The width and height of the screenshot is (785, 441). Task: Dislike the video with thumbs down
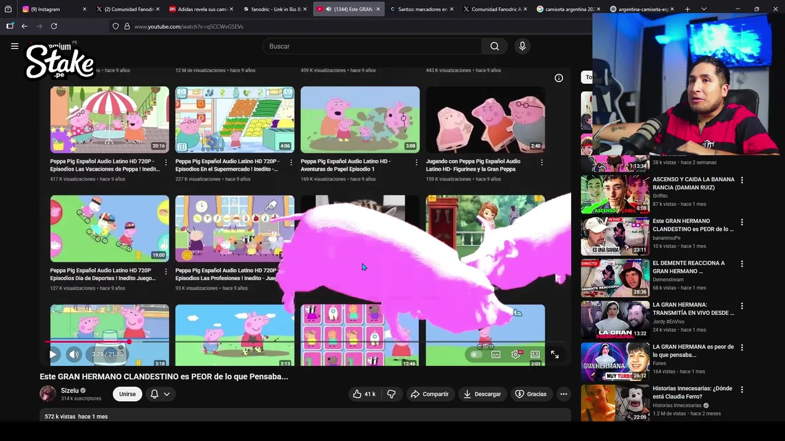(391, 394)
